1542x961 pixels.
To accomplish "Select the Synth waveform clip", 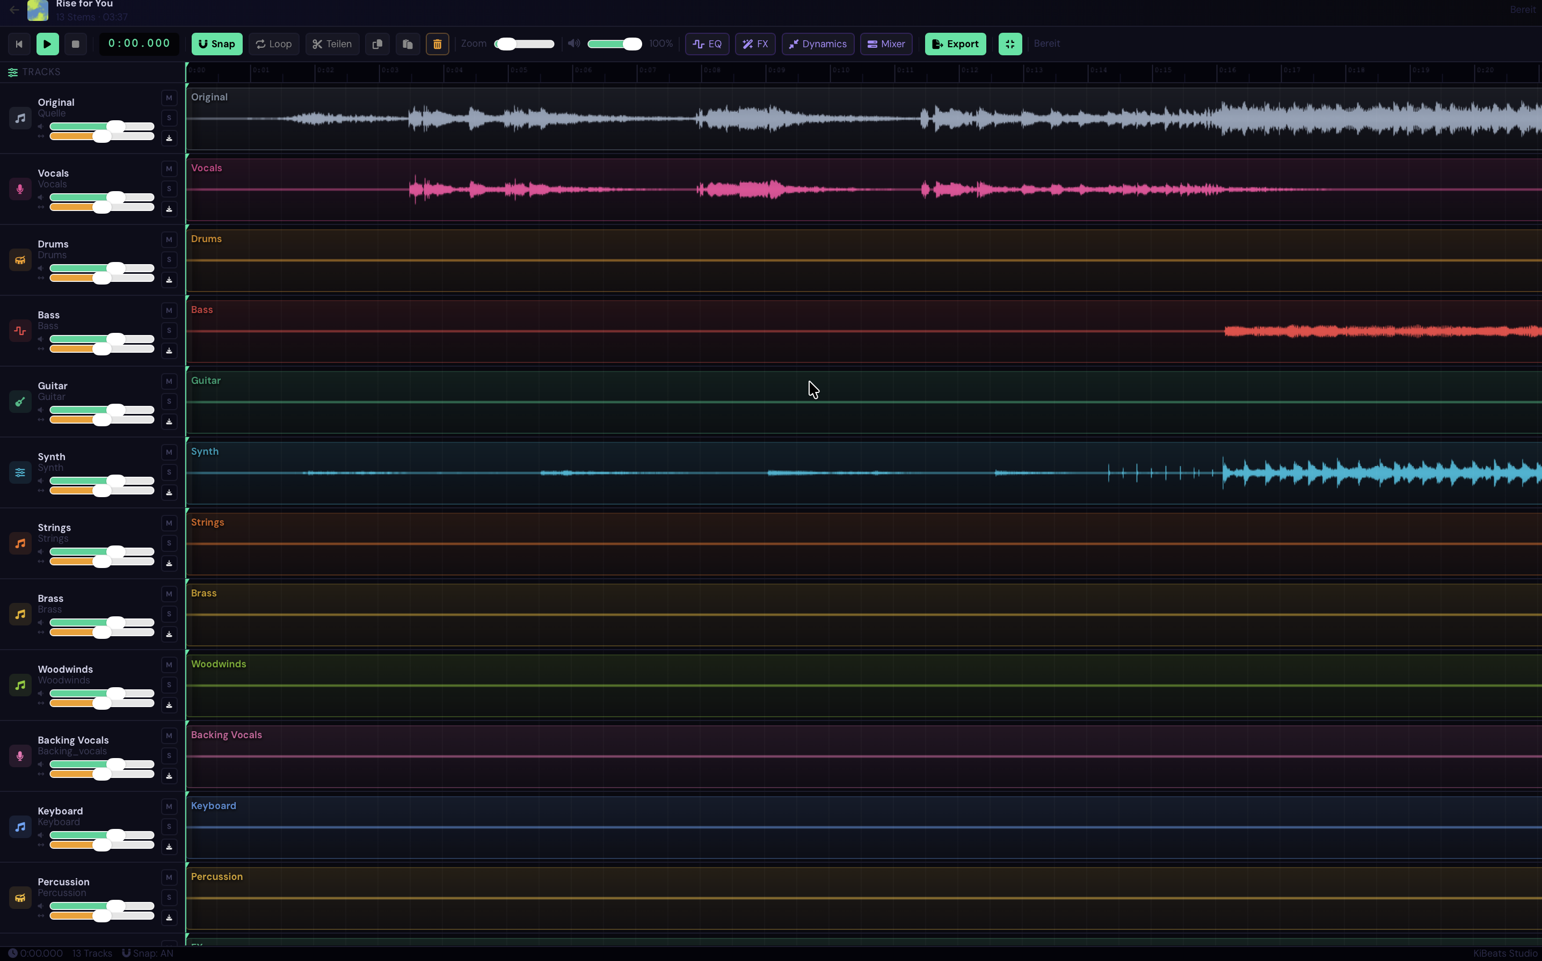I will click(864, 473).
